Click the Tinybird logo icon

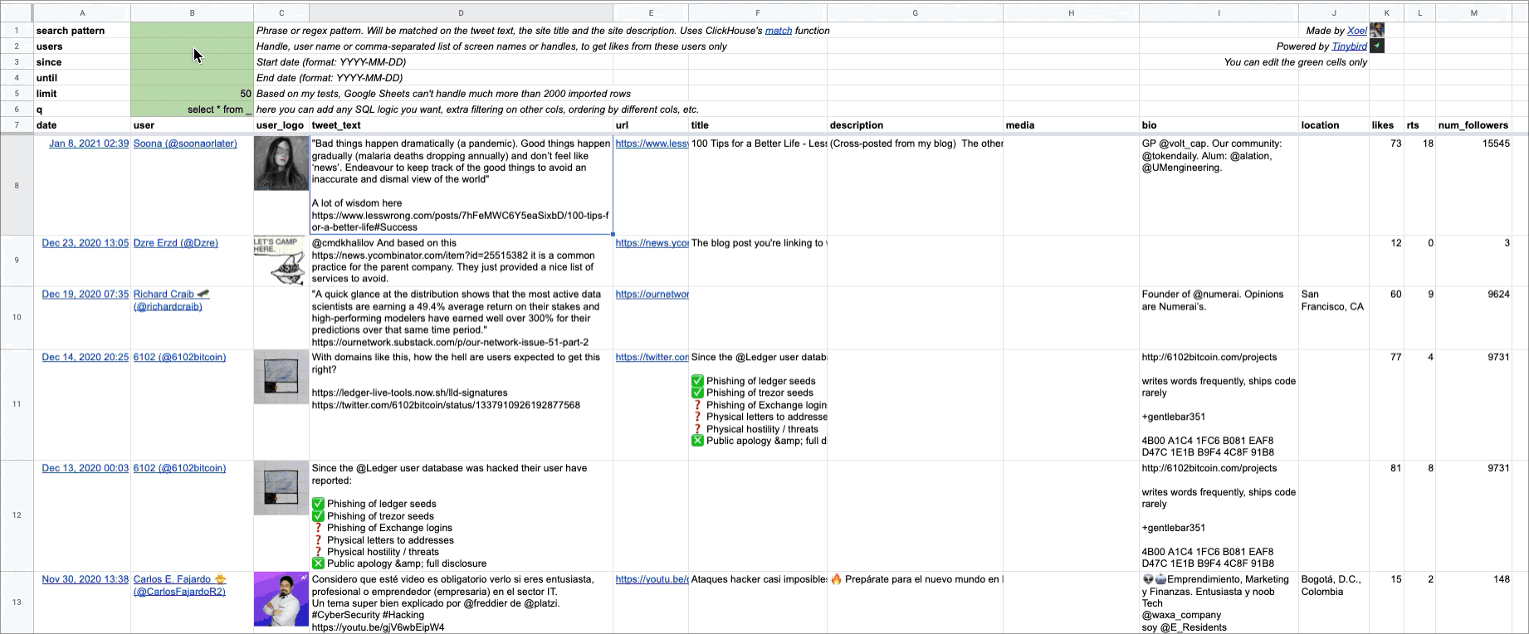(x=1377, y=46)
